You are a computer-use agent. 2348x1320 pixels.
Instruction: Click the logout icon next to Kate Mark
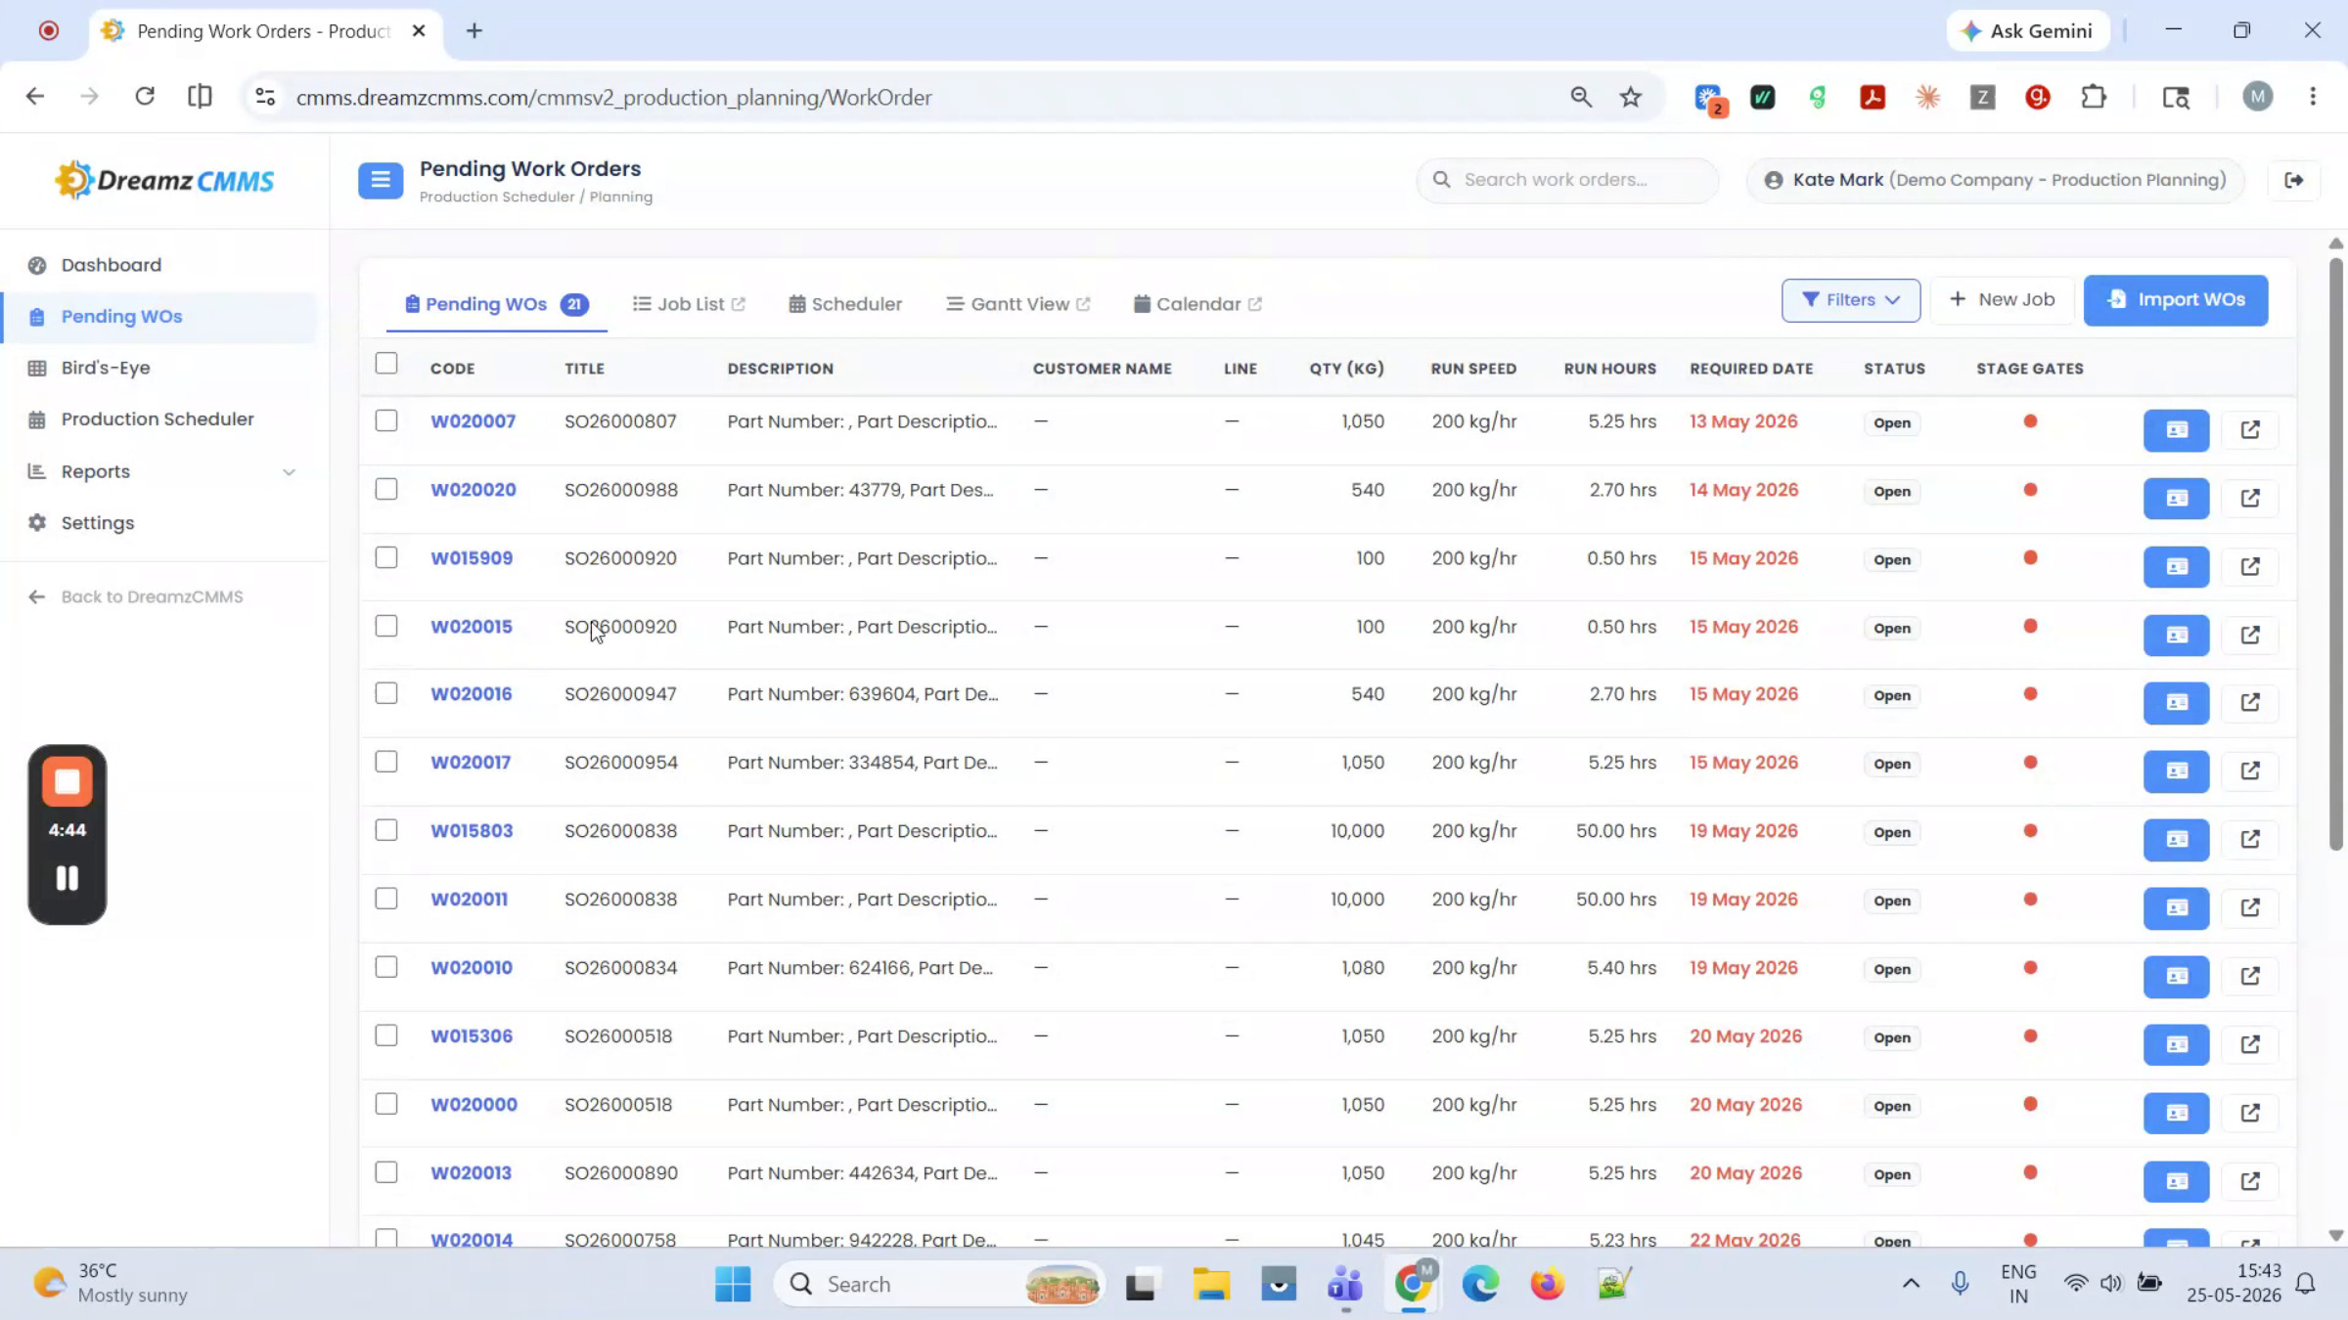[2293, 180]
